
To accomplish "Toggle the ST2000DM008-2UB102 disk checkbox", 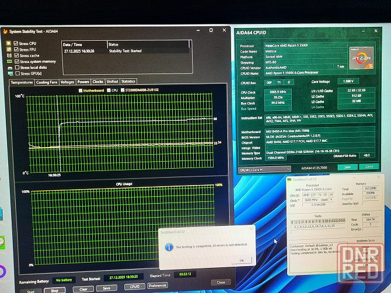I will 123,90.
